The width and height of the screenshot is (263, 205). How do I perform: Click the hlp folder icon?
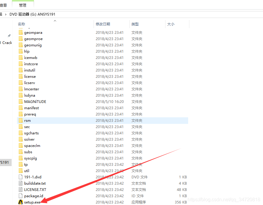pos(21,51)
